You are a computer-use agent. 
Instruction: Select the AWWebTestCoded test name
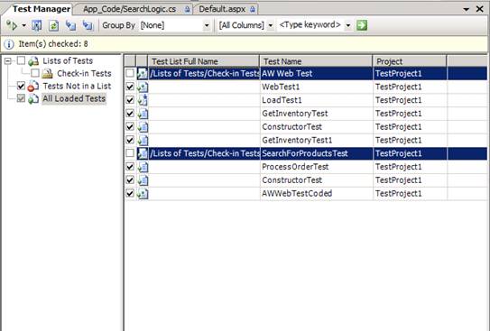[297, 194]
